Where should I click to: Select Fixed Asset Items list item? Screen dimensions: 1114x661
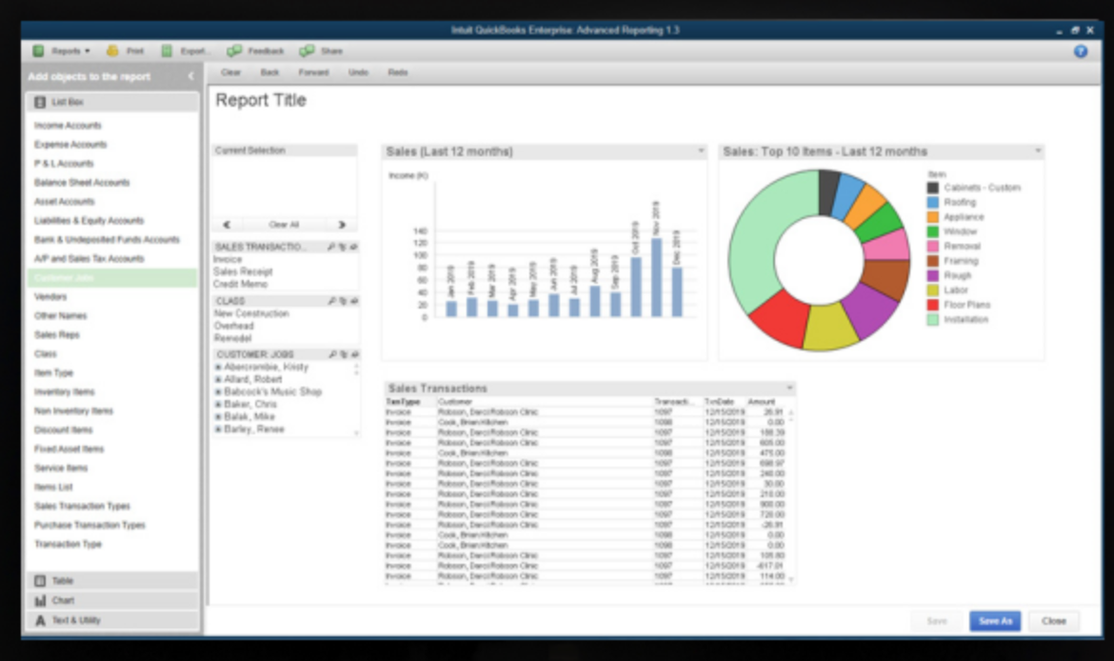point(70,450)
